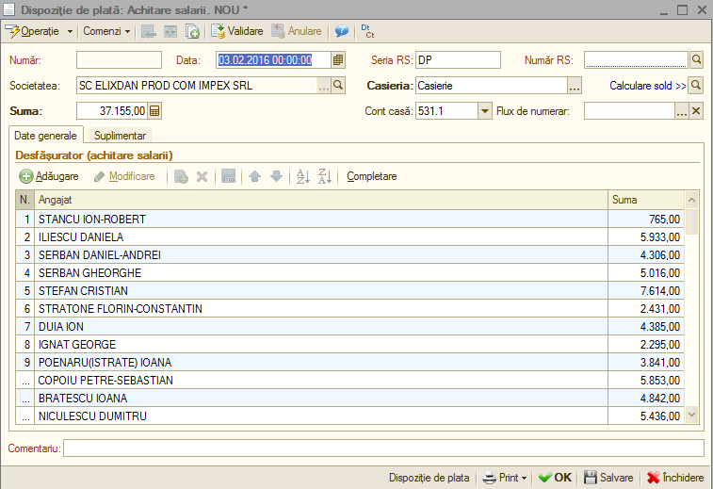Click the employee list scroll down arrow
Screen dimensions: 713x489
point(692,415)
